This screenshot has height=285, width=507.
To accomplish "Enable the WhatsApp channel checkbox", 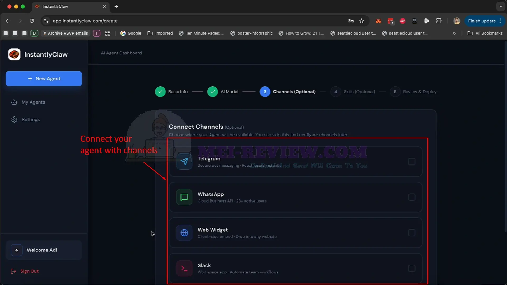I will click(411, 197).
